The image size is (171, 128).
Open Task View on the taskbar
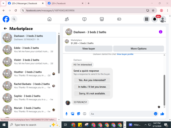click(65, 125)
